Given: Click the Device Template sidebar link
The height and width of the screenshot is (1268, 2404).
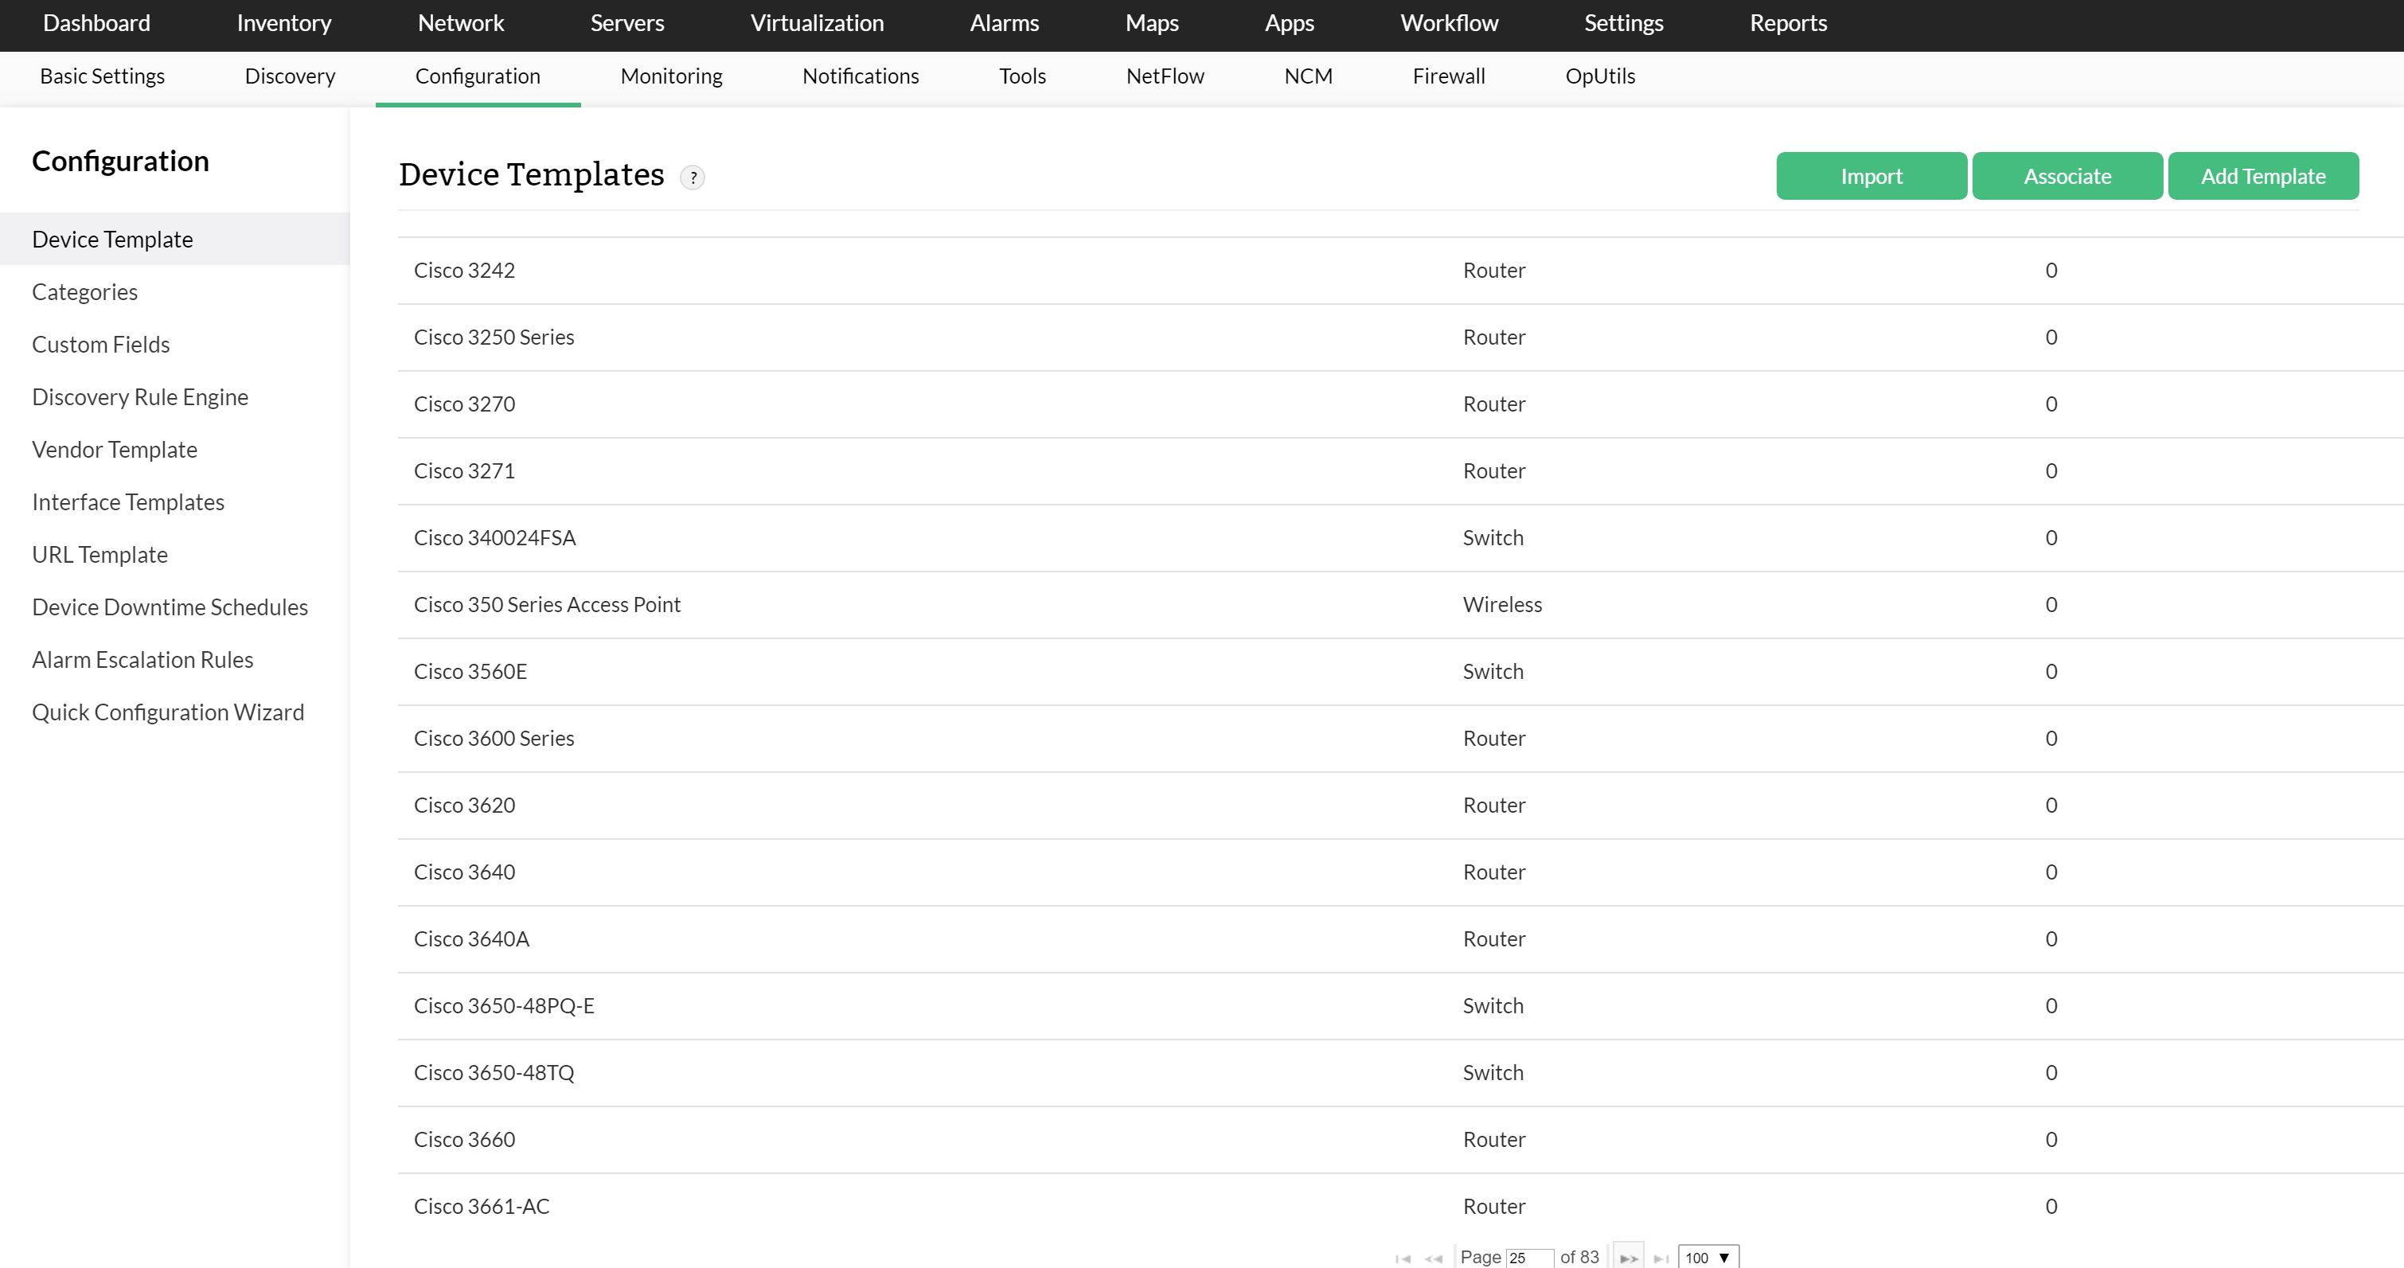Looking at the screenshot, I should [113, 238].
